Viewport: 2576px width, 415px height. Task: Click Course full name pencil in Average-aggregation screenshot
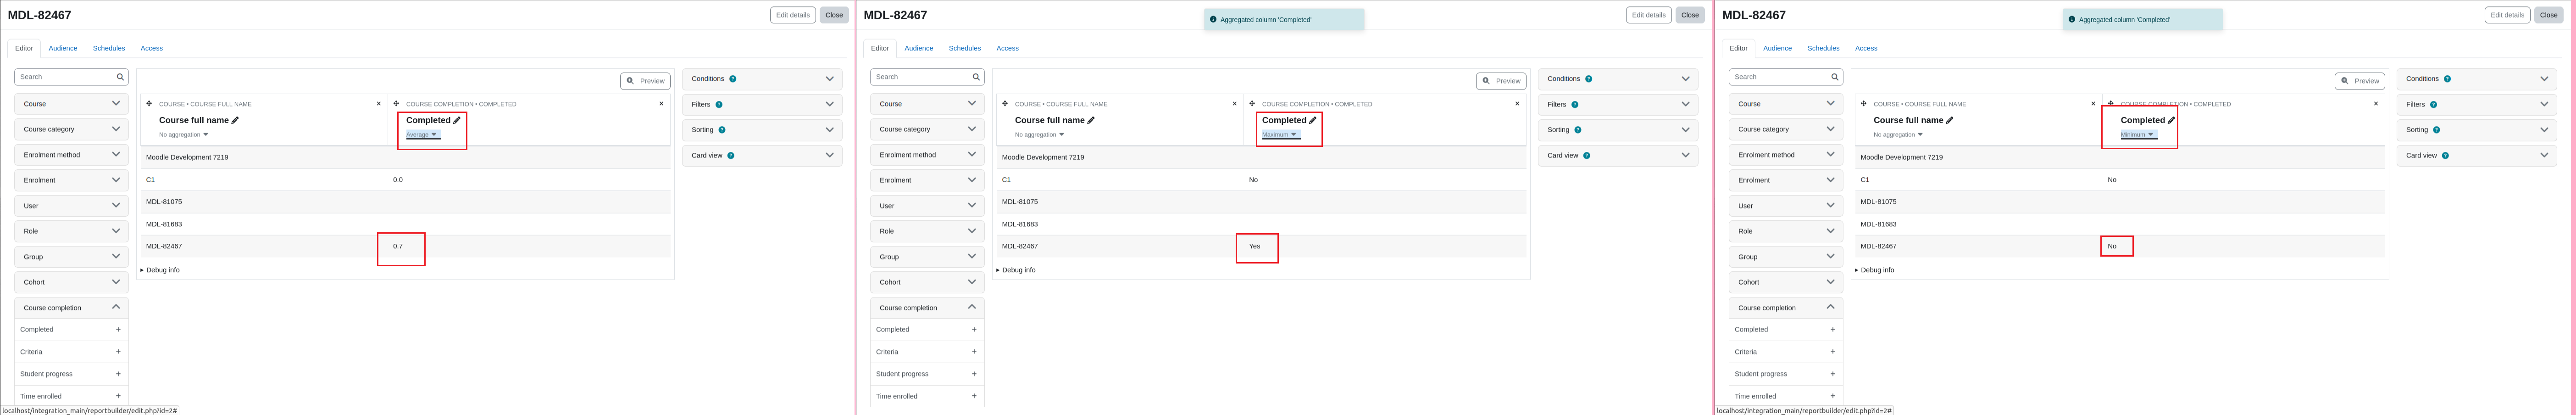(x=235, y=120)
